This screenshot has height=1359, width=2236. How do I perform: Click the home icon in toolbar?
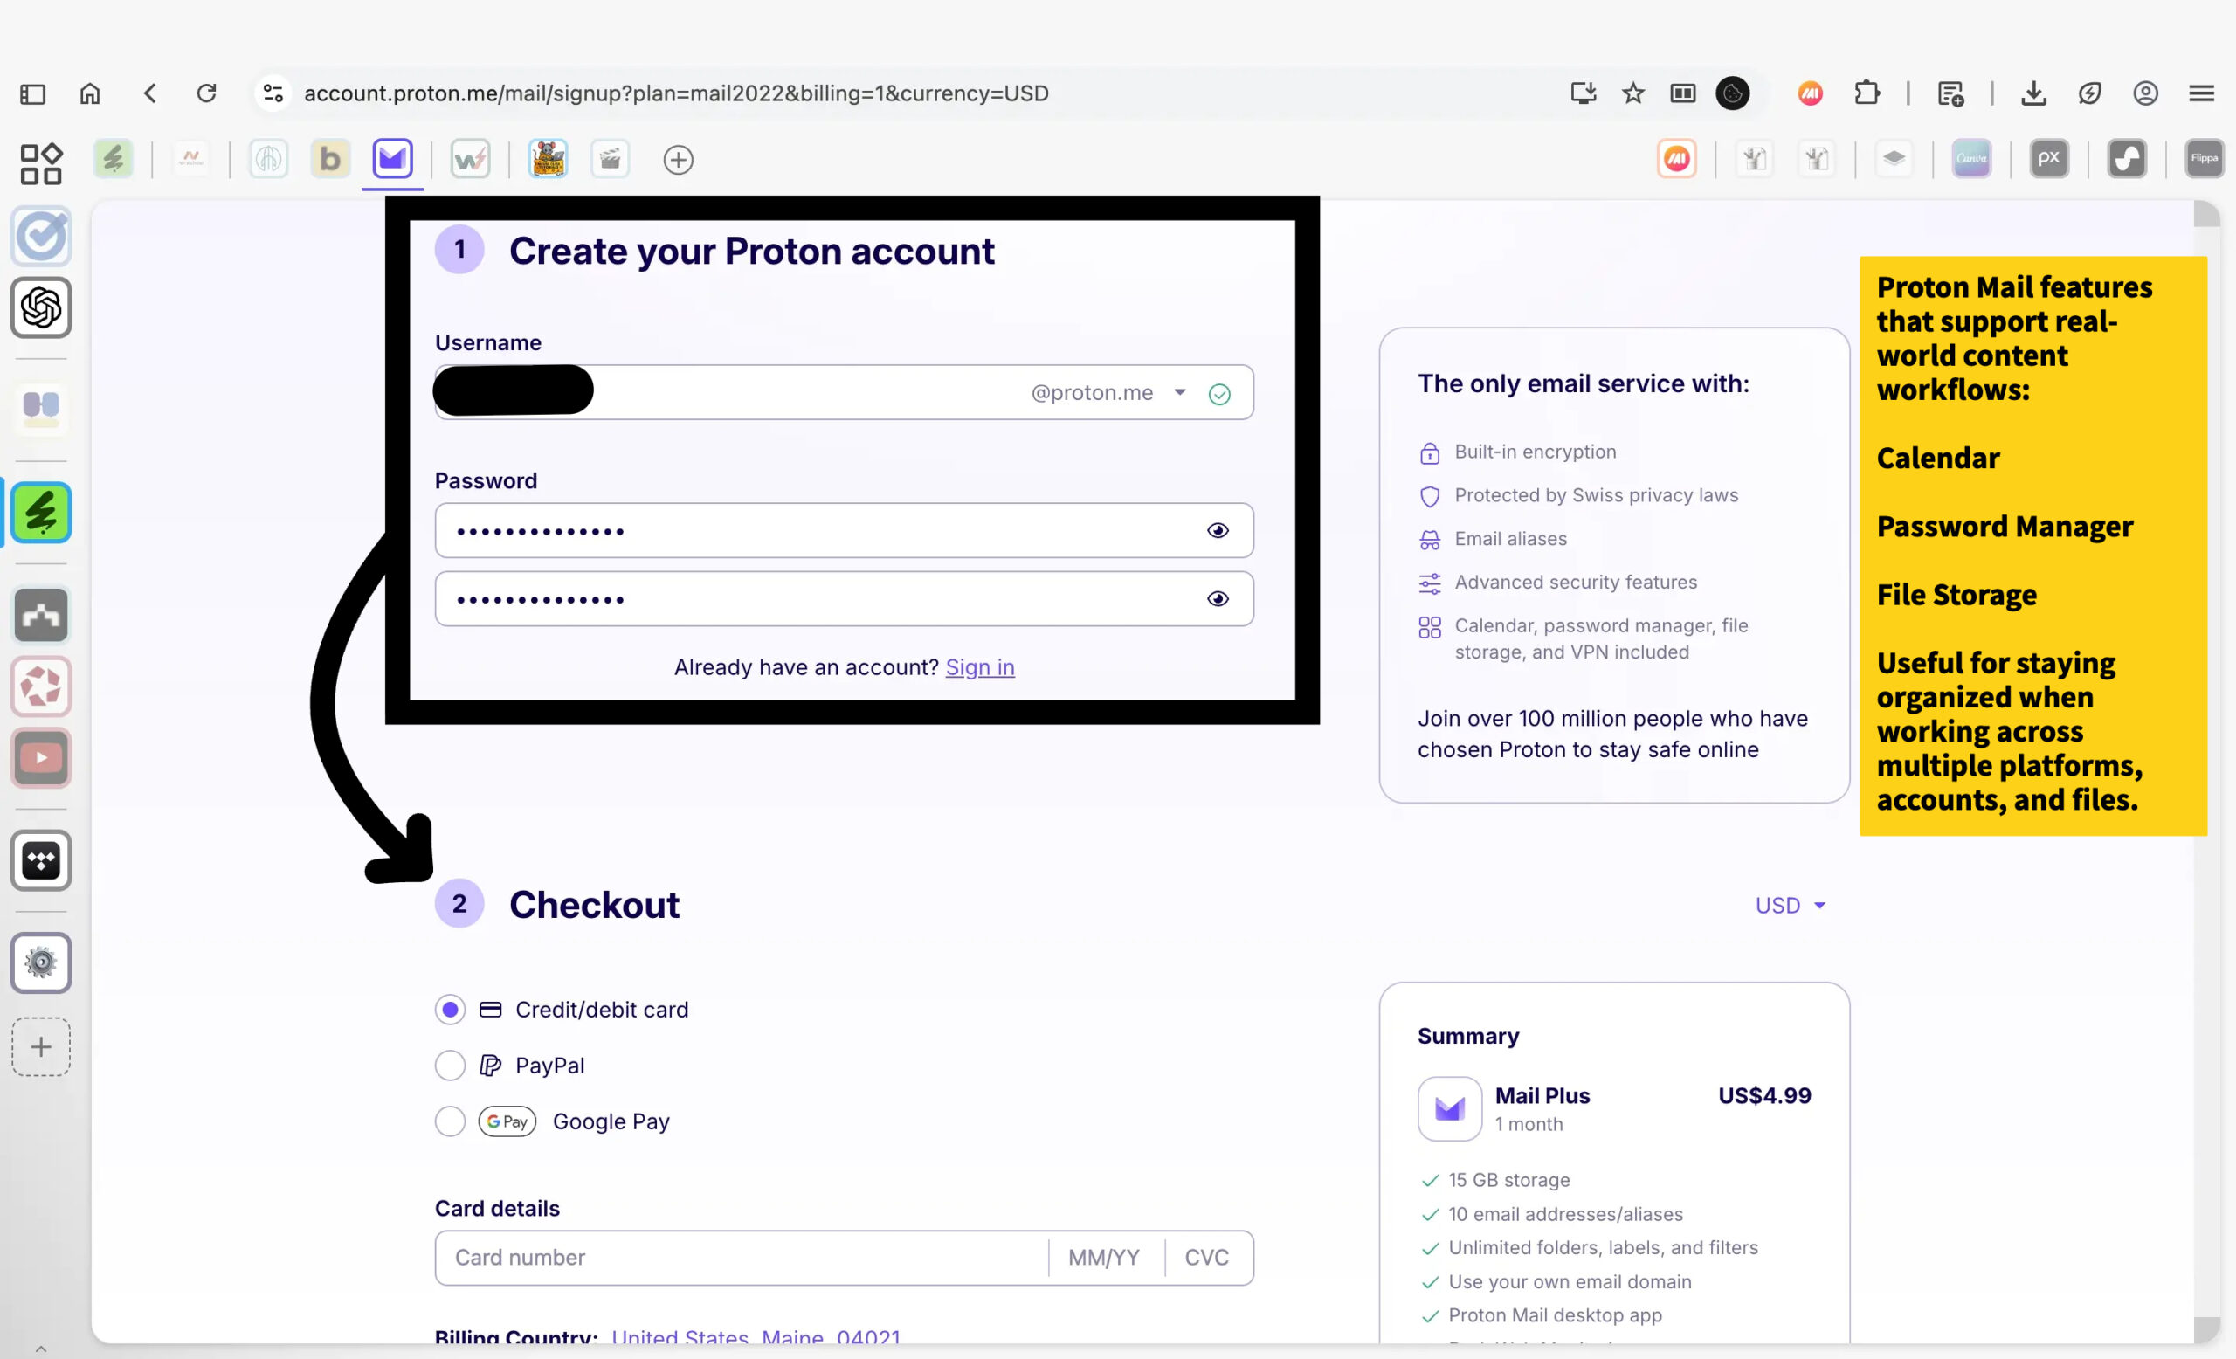tap(90, 93)
